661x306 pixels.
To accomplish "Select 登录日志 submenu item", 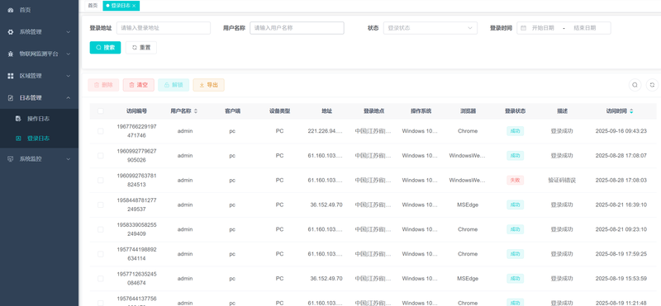I will point(39,138).
